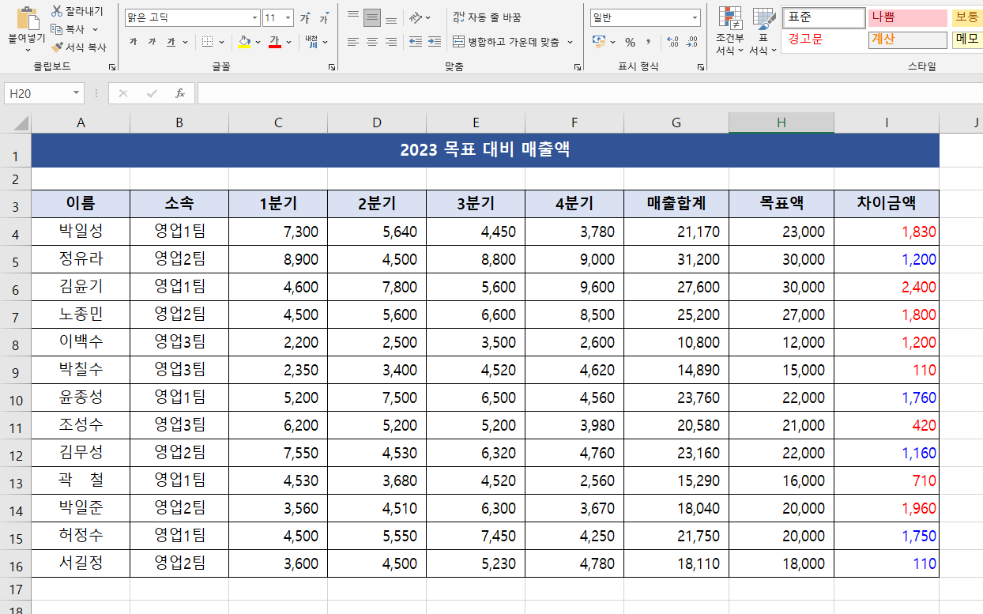Expand Merge and Center options arrow
This screenshot has height=614, width=983.
click(570, 42)
